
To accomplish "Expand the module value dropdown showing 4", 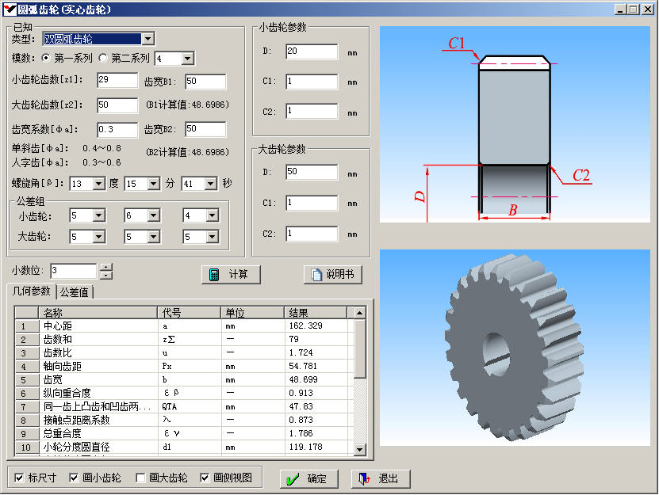I will pos(187,59).
